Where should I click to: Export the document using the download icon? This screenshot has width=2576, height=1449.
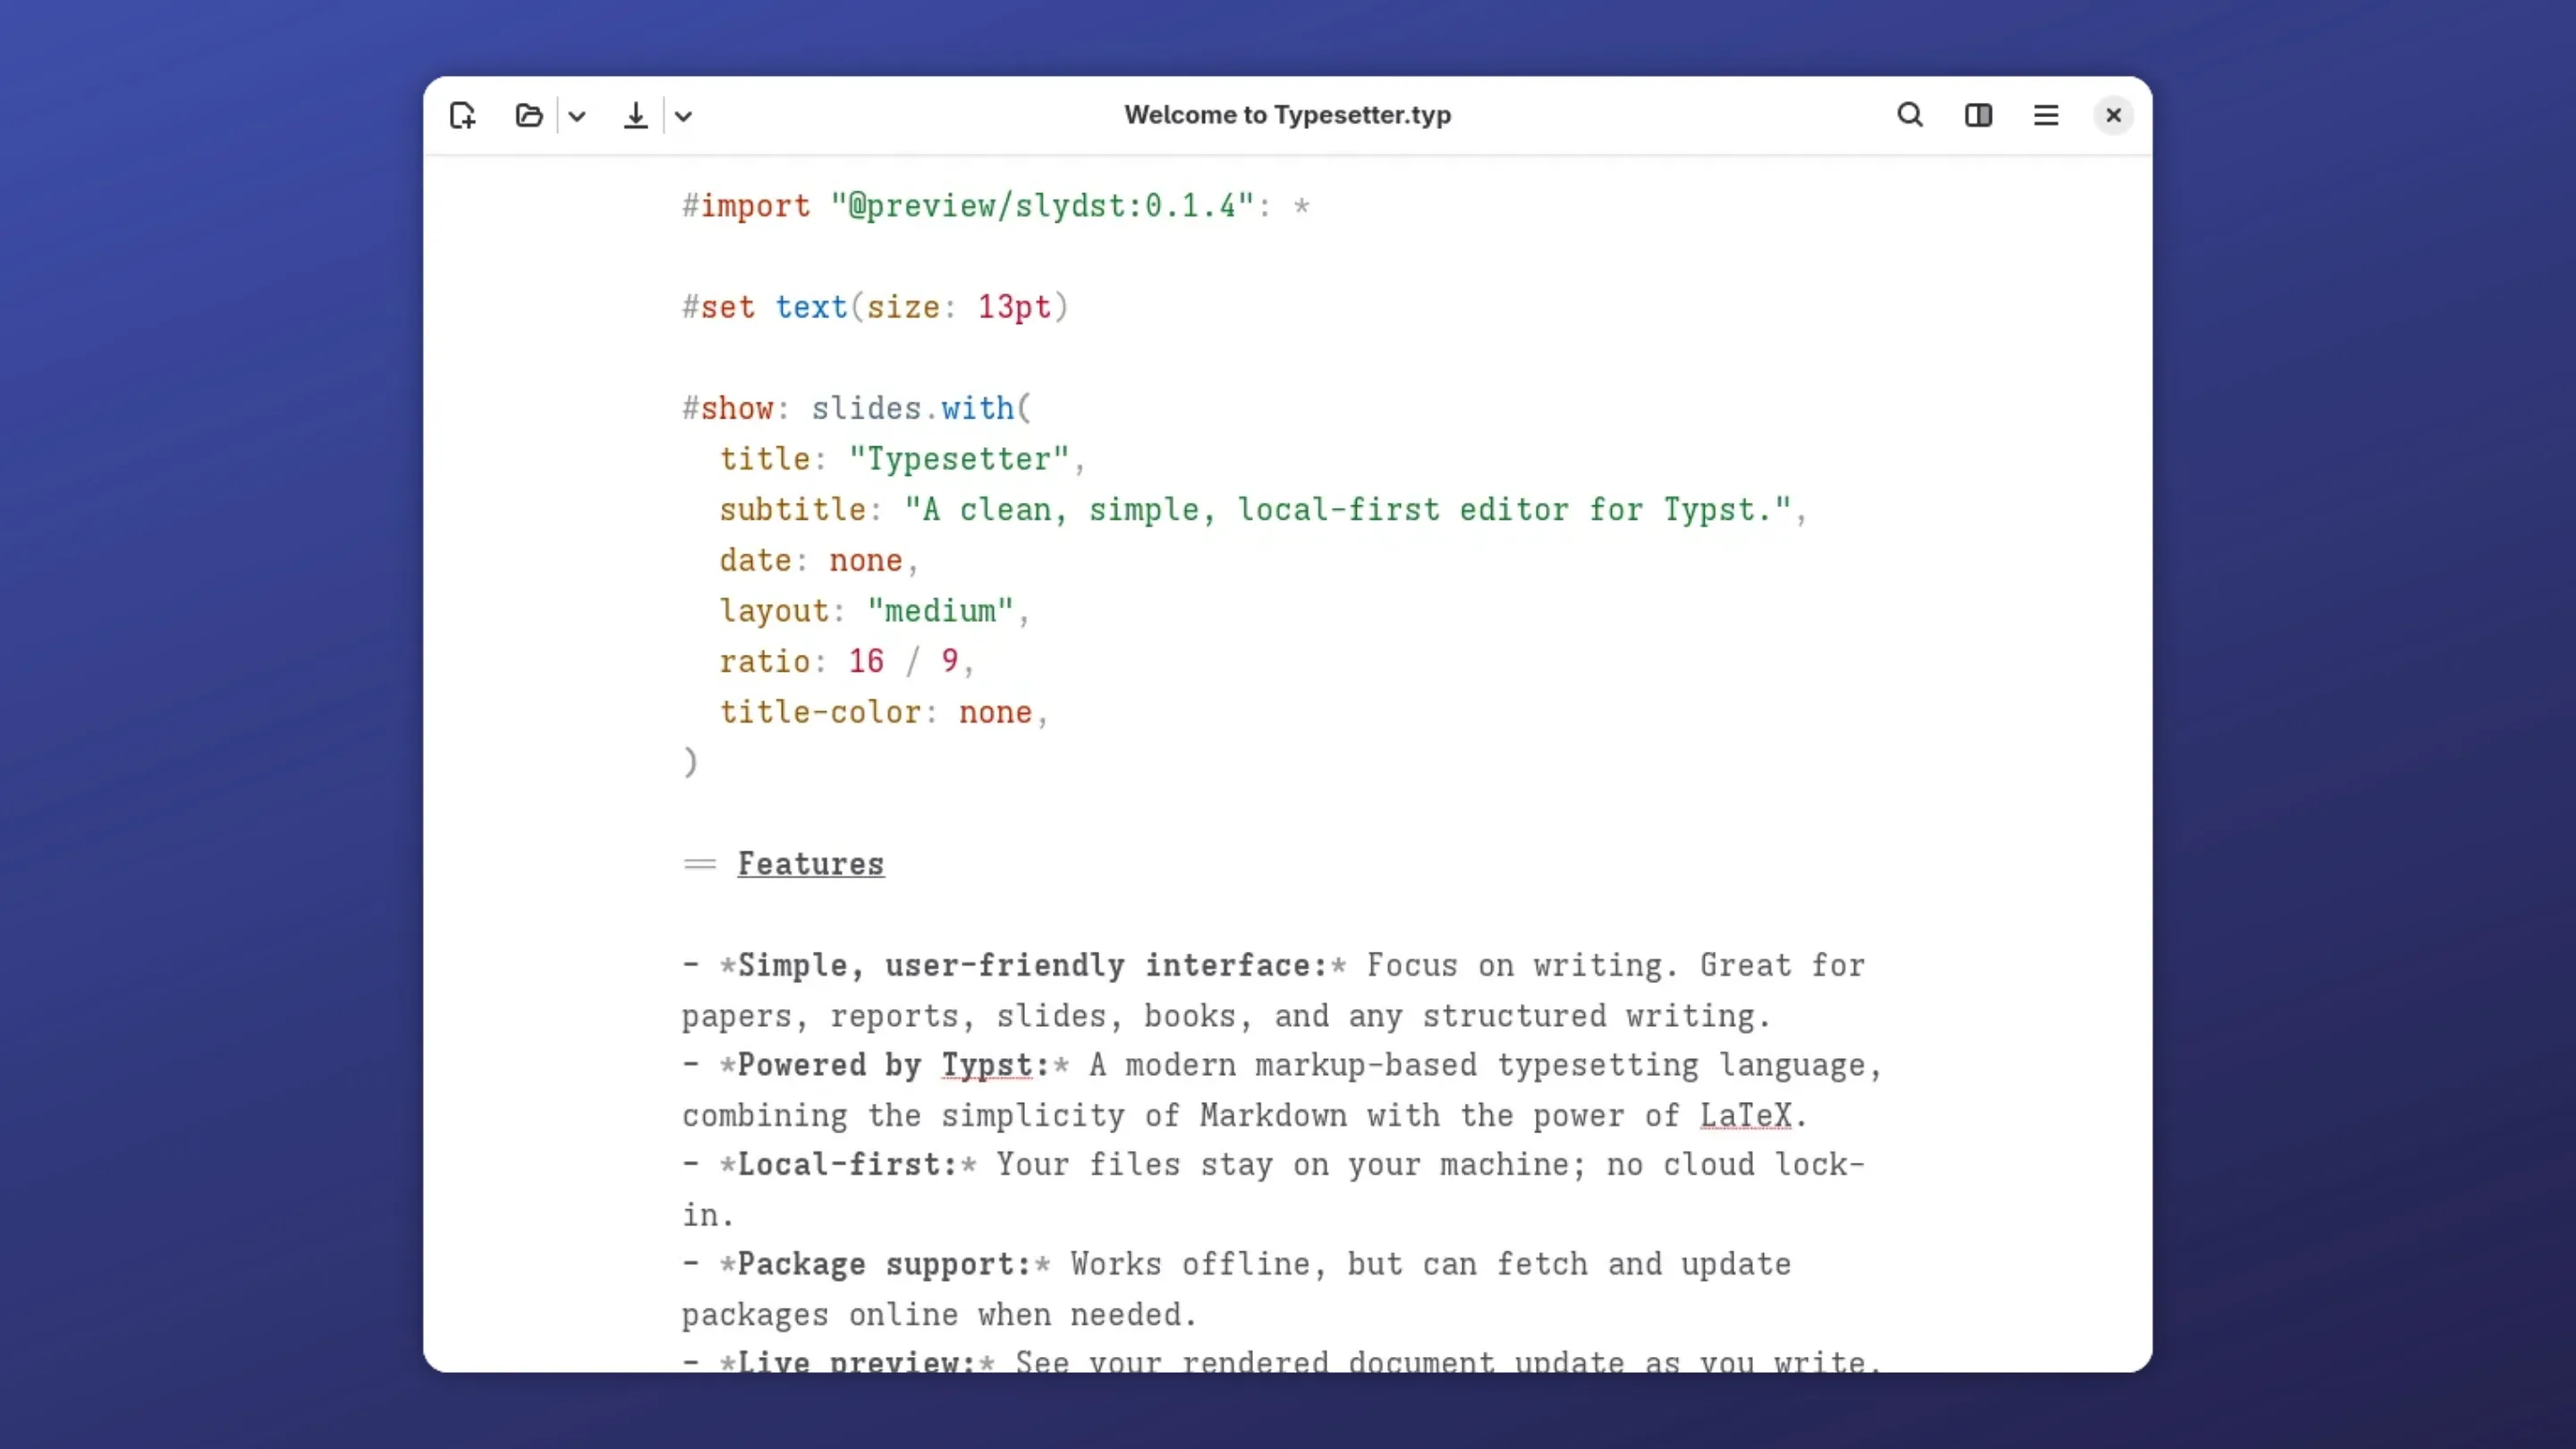tap(637, 115)
